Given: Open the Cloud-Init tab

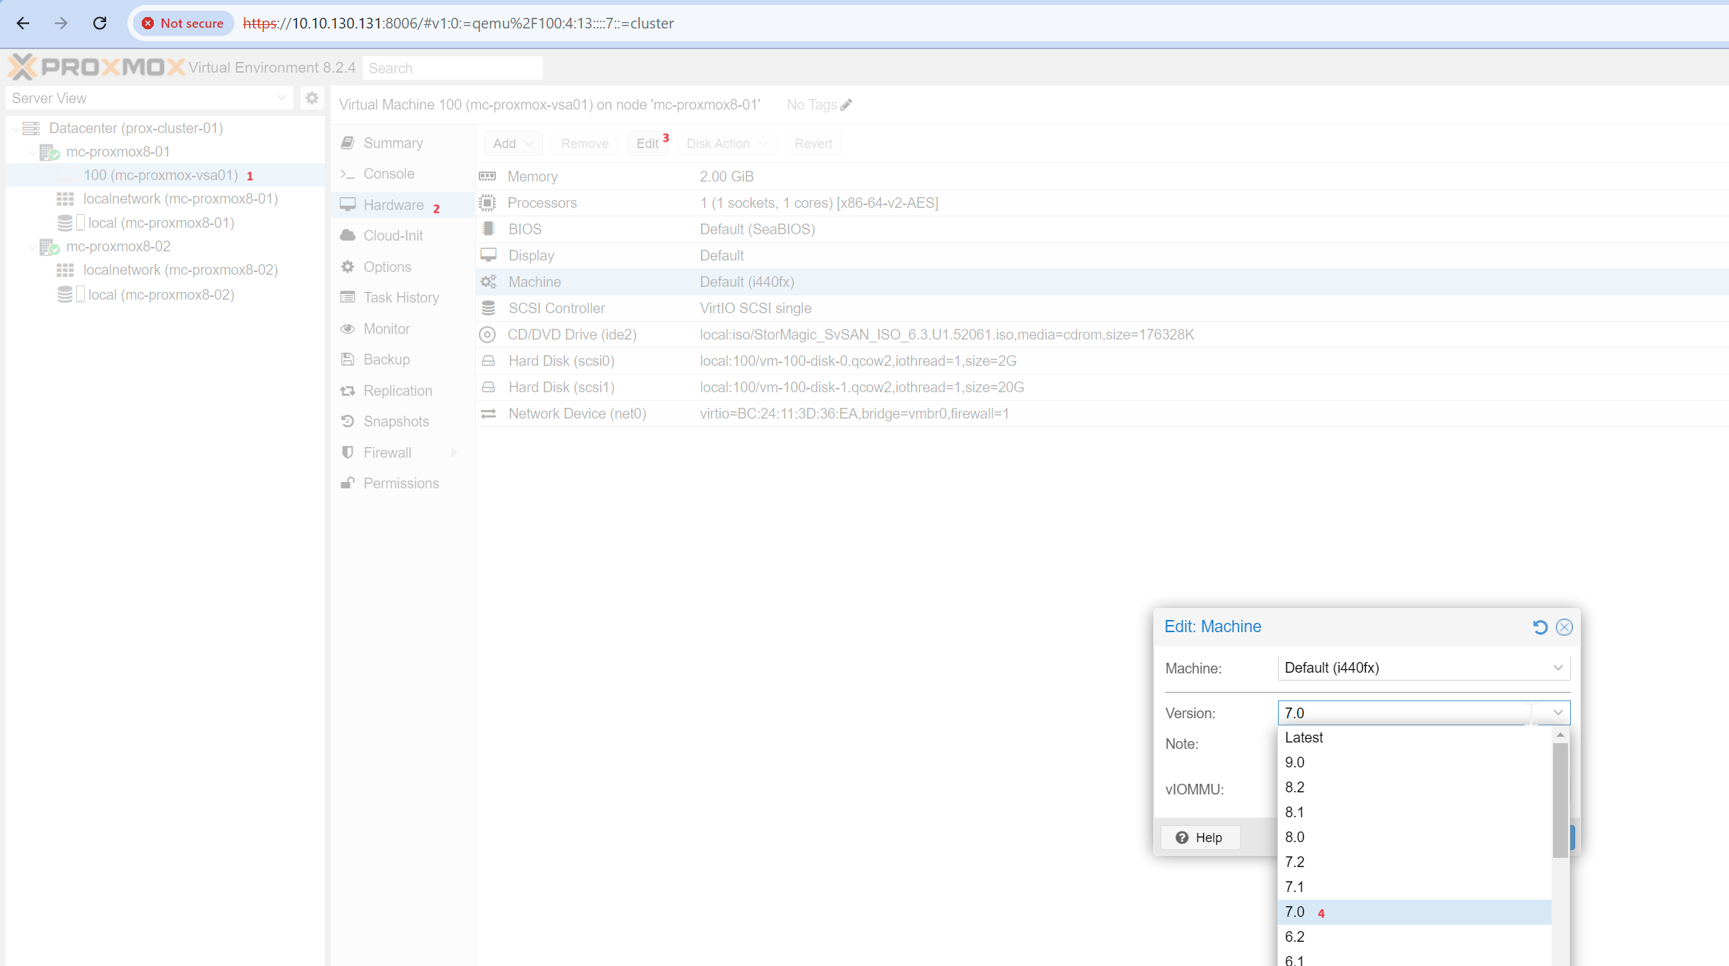Looking at the screenshot, I should click(x=403, y=236).
